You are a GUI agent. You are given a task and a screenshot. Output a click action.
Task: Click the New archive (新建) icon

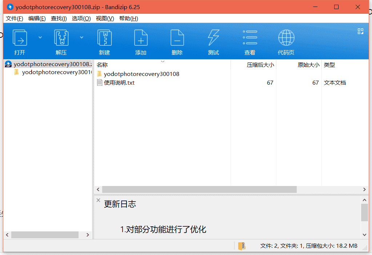(x=104, y=38)
